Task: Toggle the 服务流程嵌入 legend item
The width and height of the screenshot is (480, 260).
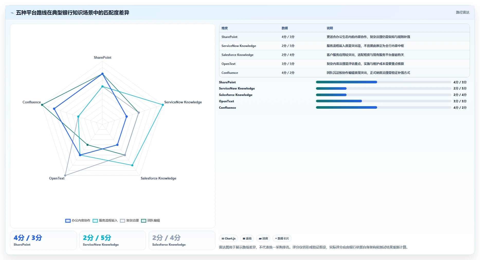Action: tap(105, 221)
